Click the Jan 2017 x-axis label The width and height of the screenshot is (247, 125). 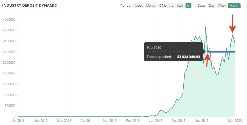pos(156,121)
